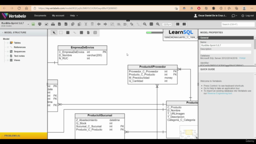Open the share model people icon

pyautogui.click(x=40, y=24)
